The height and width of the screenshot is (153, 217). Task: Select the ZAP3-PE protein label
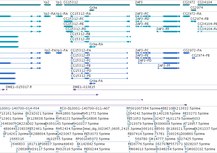pyautogui.click(x=142, y=55)
